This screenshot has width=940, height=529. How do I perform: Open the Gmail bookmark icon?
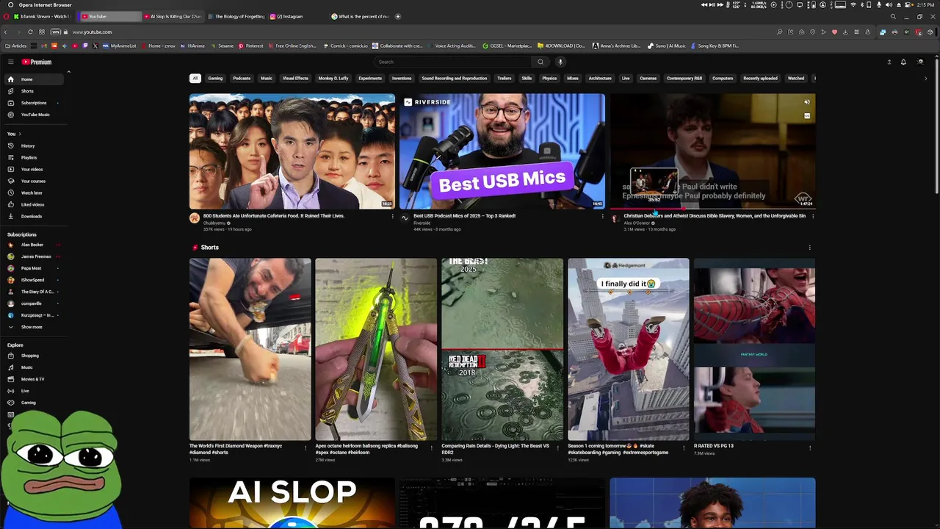[x=44, y=46]
